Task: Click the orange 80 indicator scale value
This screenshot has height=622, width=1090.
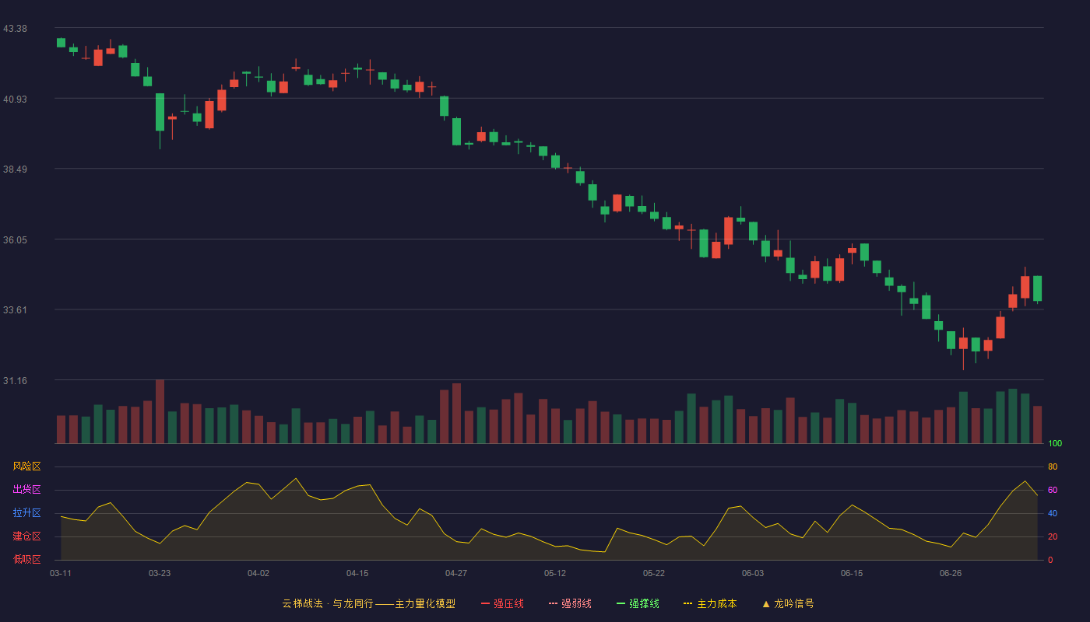Action: (1053, 466)
